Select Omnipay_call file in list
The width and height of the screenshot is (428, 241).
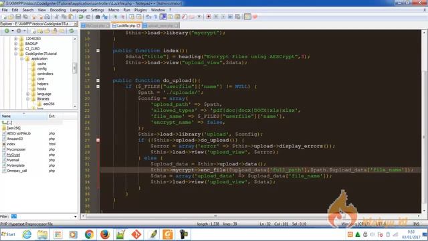[x=17, y=171]
